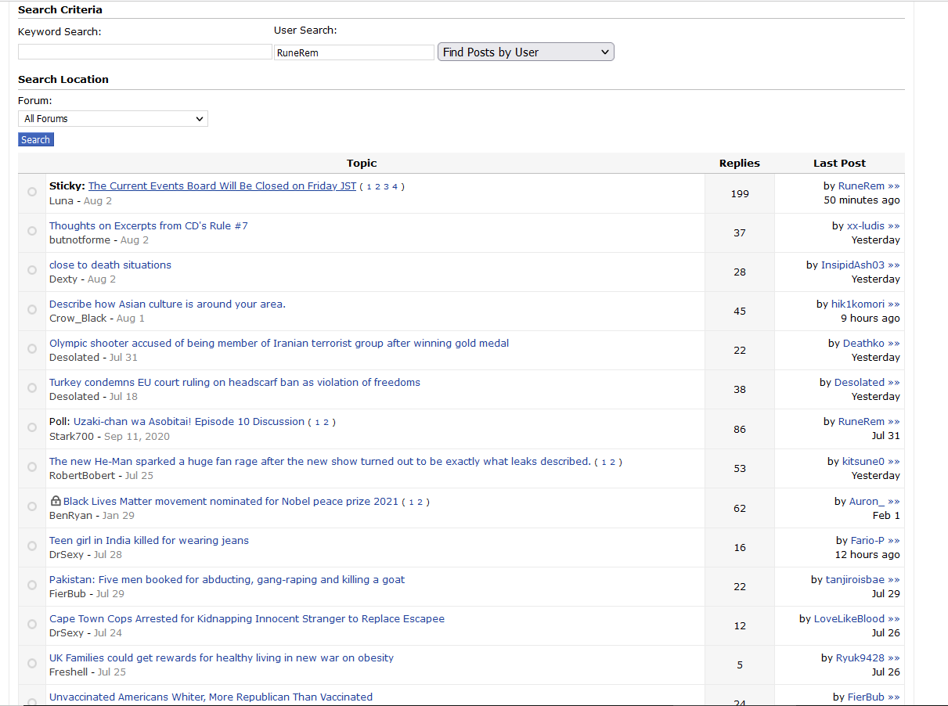
Task: Open the Current Events Board closure sticky topic
Action: pyautogui.click(x=222, y=186)
